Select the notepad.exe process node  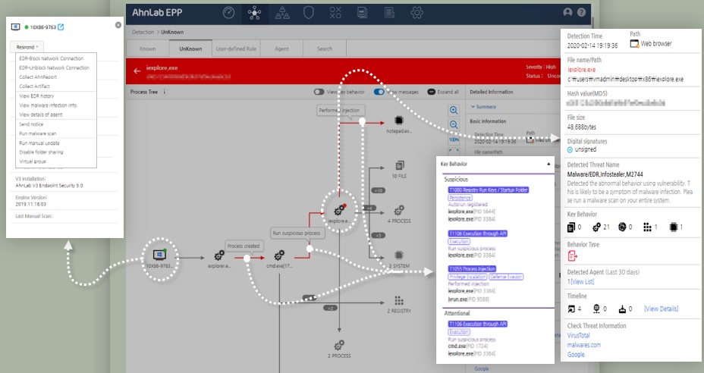point(399,121)
